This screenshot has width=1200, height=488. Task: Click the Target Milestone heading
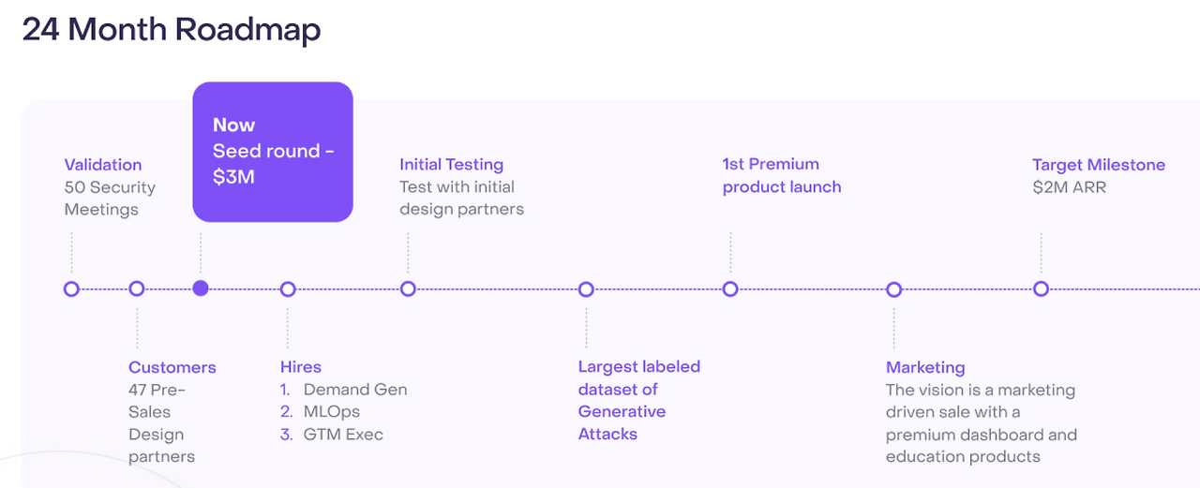point(1099,165)
